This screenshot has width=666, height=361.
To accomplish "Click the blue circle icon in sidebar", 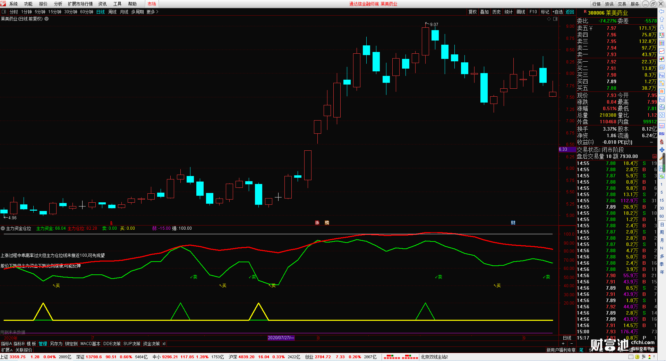I will [x=662, y=115].
